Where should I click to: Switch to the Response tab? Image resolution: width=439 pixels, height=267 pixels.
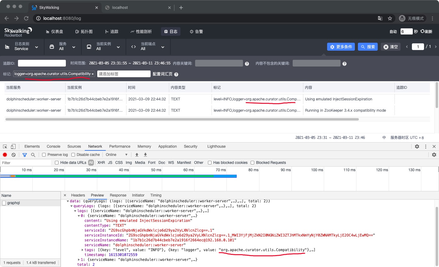coord(118,195)
